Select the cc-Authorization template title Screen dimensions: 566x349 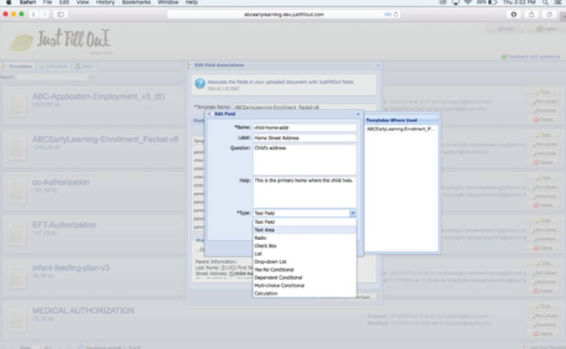tap(61, 183)
